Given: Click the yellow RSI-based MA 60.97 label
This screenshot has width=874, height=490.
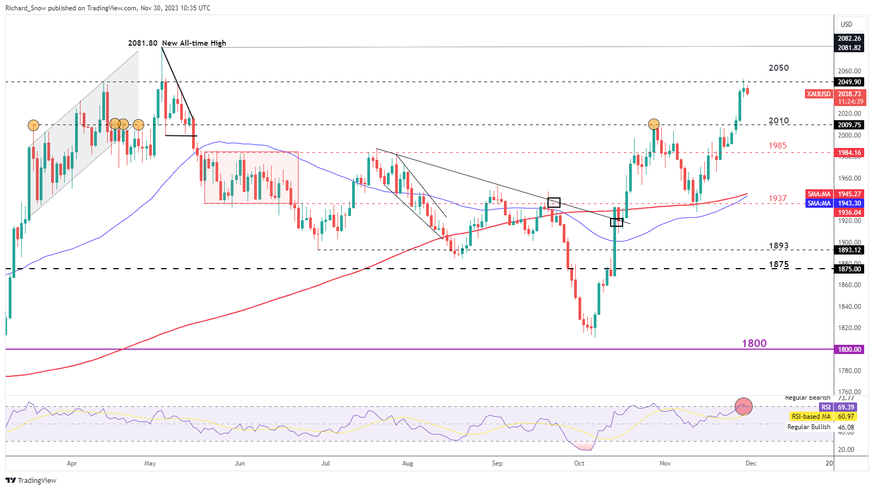Looking at the screenshot, I should [823, 417].
